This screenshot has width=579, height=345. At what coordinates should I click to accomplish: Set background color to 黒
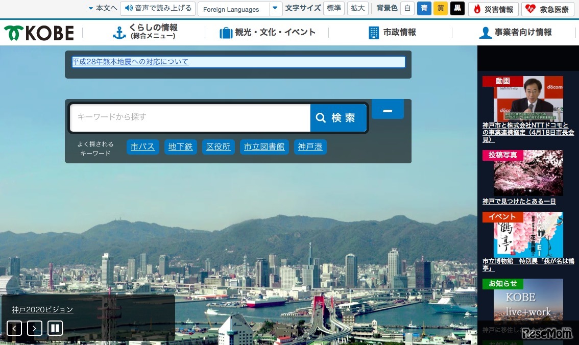click(457, 8)
